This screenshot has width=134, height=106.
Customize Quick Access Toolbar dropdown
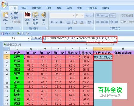coord(32,34)
